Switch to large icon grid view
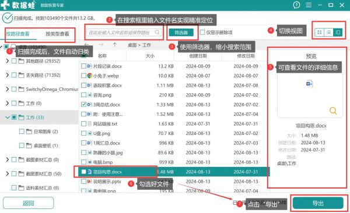Image resolution: width=350 pixels, height=213 pixels. [x=320, y=33]
